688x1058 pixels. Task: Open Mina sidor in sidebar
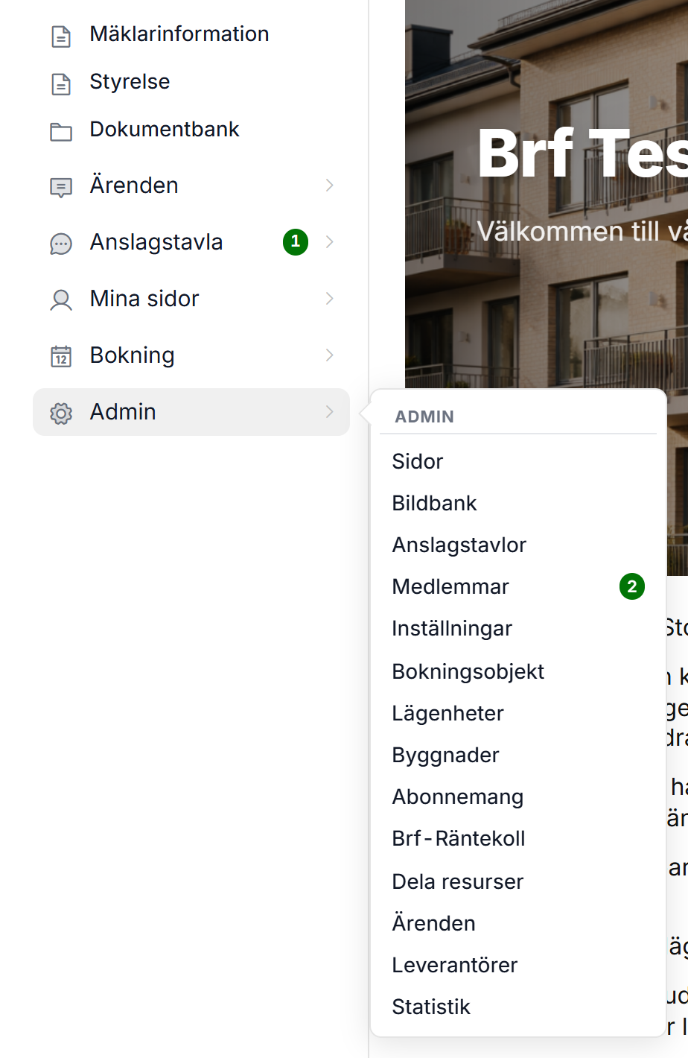point(144,299)
